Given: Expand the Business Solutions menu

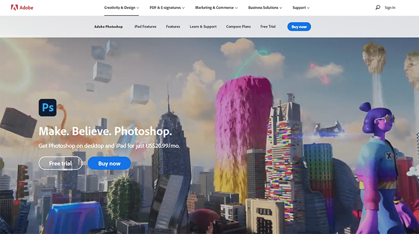Looking at the screenshot, I should point(265,8).
